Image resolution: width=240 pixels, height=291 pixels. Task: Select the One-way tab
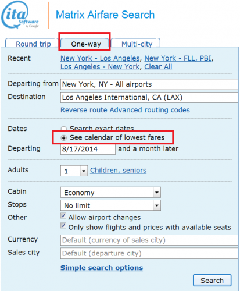coord(85,43)
